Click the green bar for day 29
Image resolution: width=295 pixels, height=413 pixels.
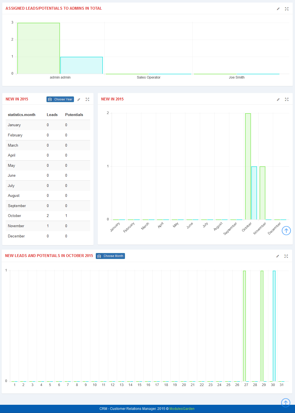262,326
